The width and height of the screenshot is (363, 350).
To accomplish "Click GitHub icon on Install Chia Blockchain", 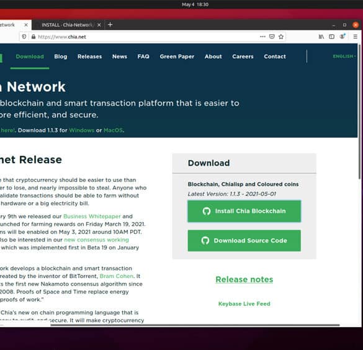I will [x=207, y=211].
